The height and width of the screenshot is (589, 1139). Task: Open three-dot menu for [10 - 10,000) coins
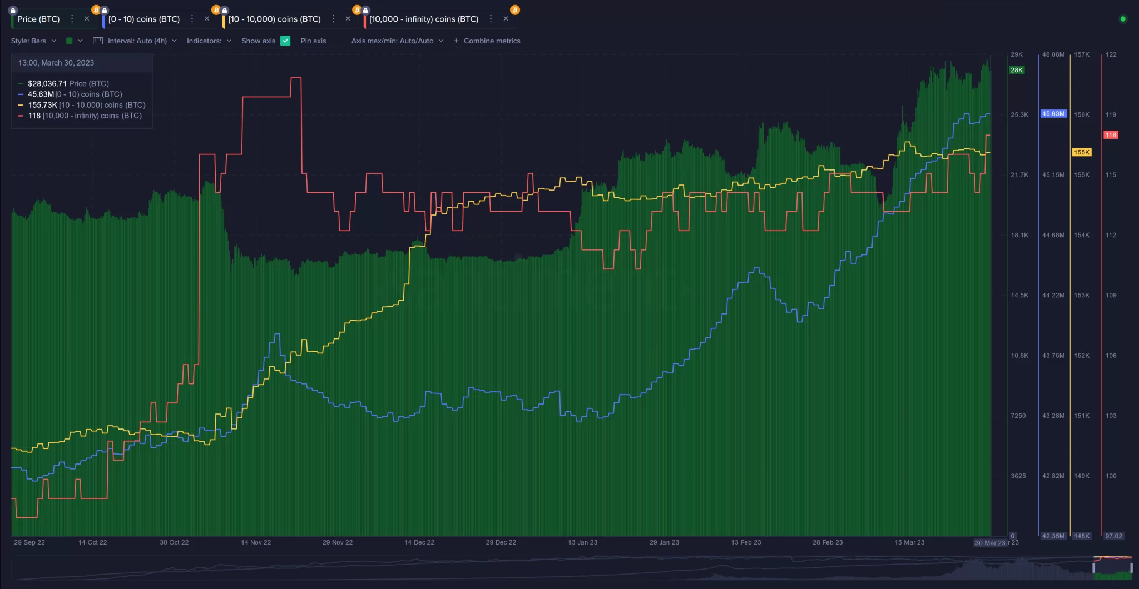click(333, 19)
